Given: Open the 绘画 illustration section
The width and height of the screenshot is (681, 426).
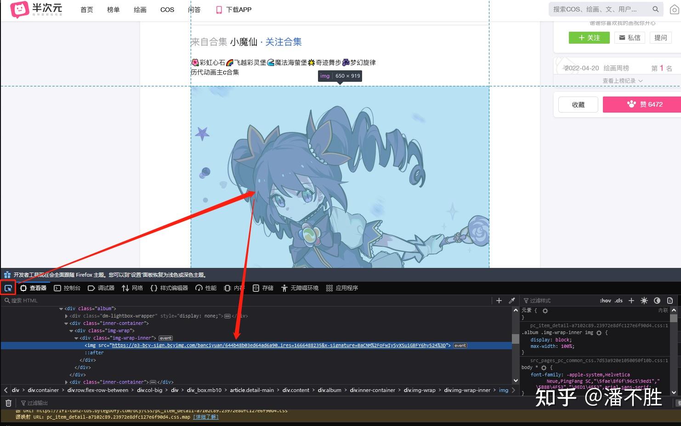Looking at the screenshot, I should 140,10.
